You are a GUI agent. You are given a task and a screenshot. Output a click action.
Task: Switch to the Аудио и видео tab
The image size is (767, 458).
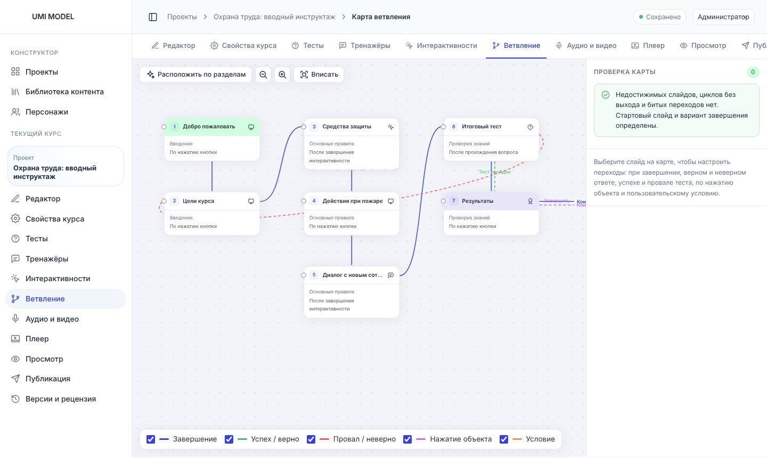tap(586, 46)
